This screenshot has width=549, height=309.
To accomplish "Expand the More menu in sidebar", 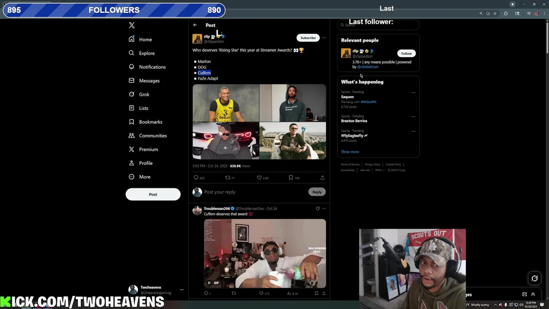I will pyautogui.click(x=139, y=177).
